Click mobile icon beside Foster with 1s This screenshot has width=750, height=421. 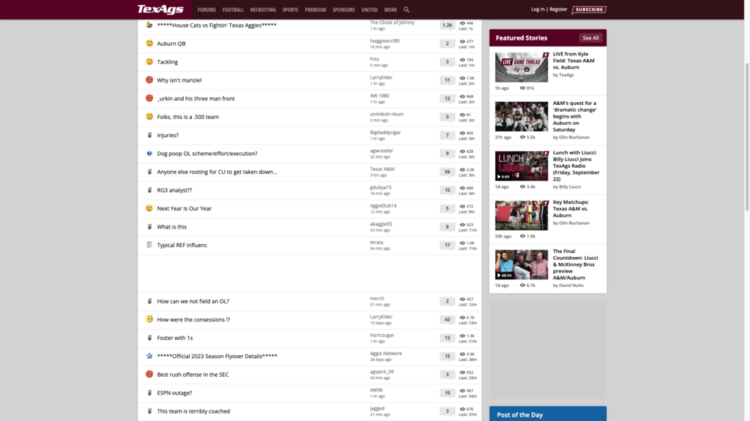149,338
